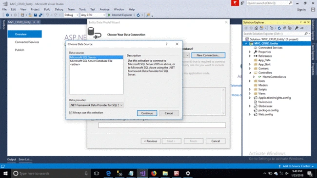Click the Save All toolbar icon
The width and height of the screenshot is (317, 178).
[x=40, y=15]
